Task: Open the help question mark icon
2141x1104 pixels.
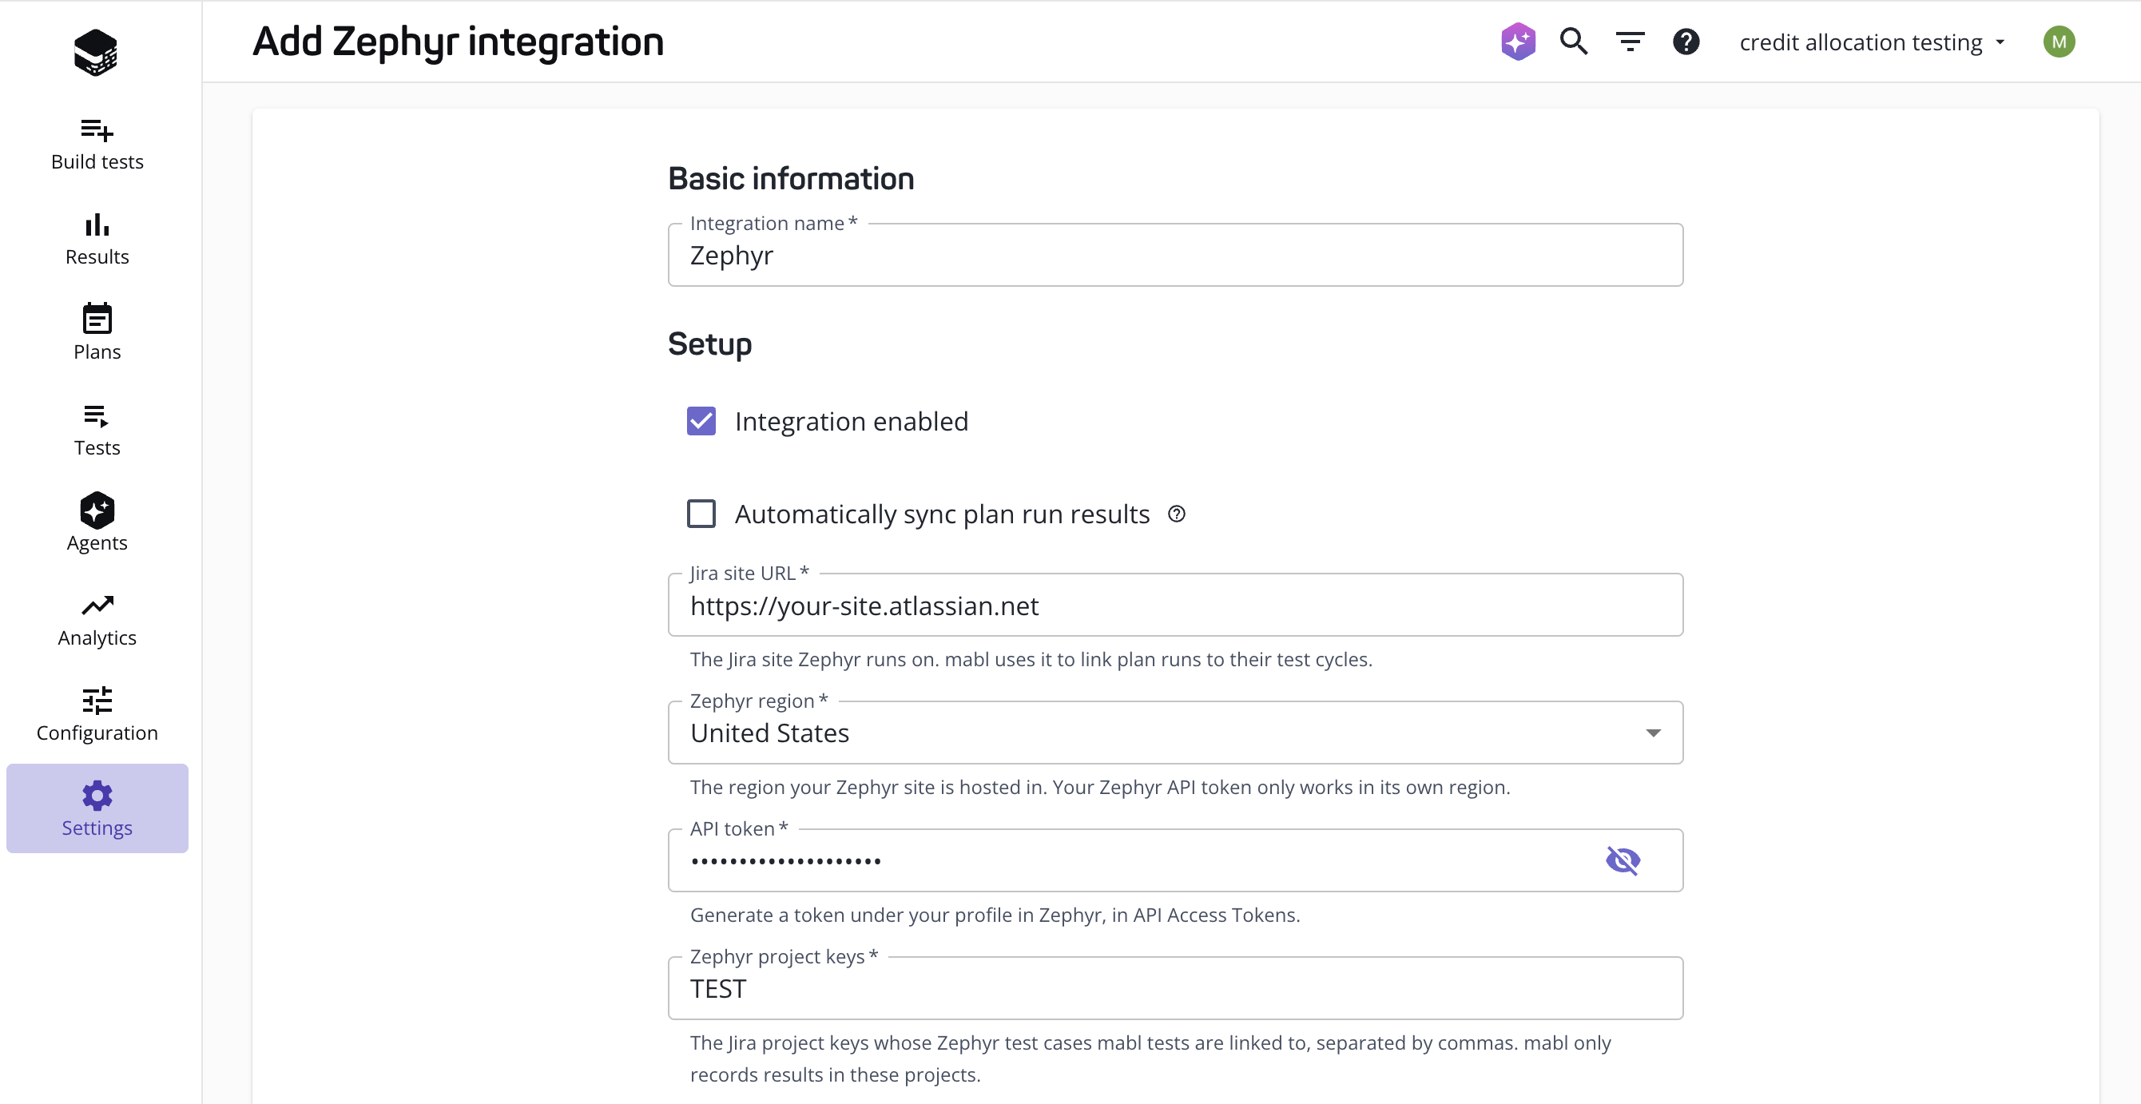Action: click(1686, 42)
